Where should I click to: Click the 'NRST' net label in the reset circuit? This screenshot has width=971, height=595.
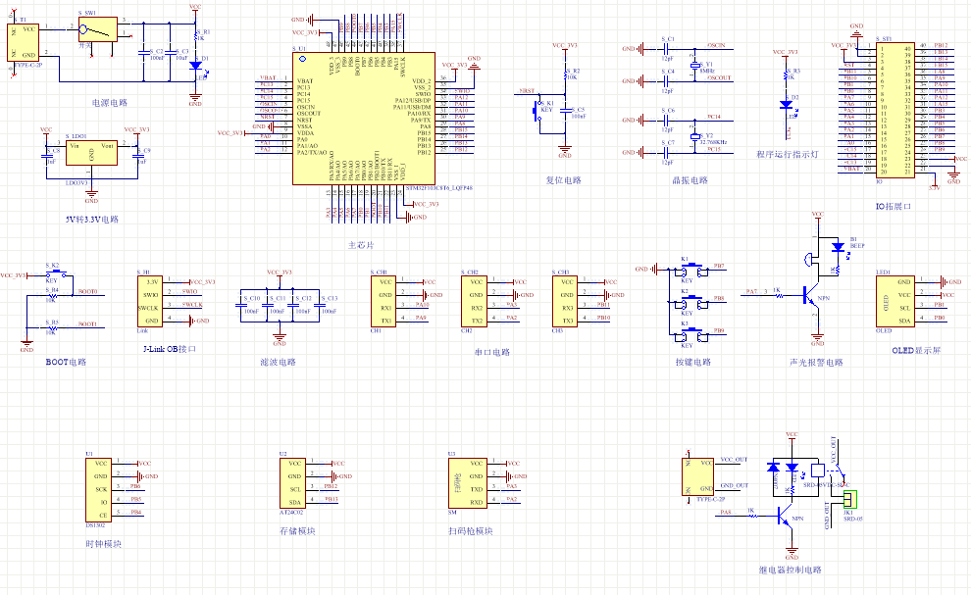point(527,91)
